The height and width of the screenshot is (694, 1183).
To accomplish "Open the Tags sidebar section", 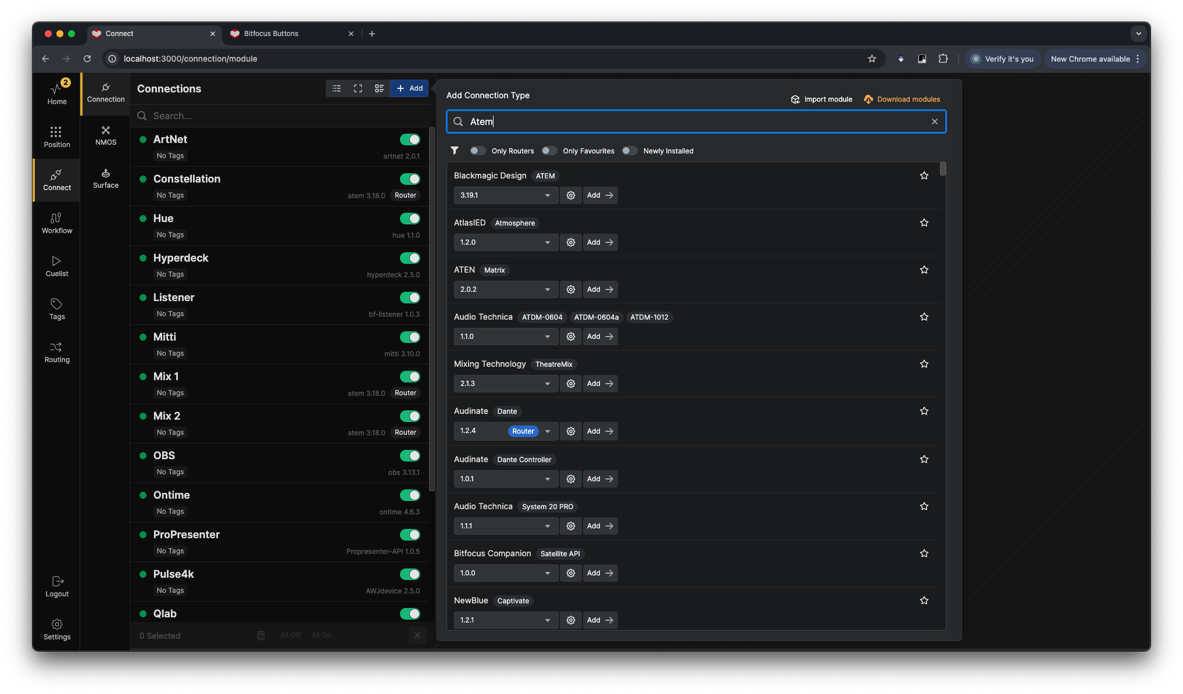I will pos(57,309).
